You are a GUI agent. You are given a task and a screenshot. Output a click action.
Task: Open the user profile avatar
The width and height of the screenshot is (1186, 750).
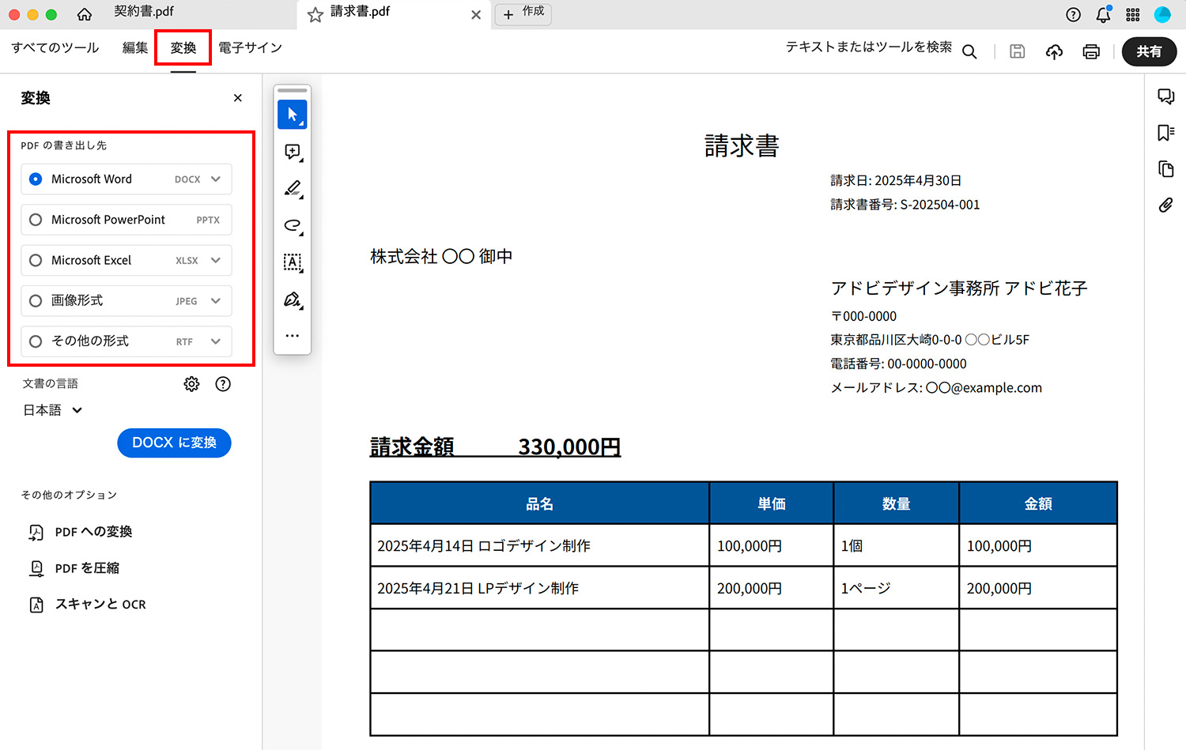pyautogui.click(x=1162, y=14)
